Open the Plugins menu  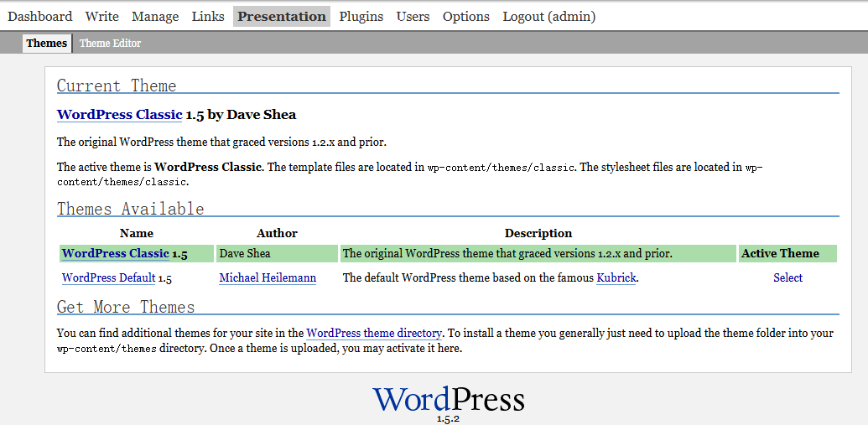coord(361,17)
